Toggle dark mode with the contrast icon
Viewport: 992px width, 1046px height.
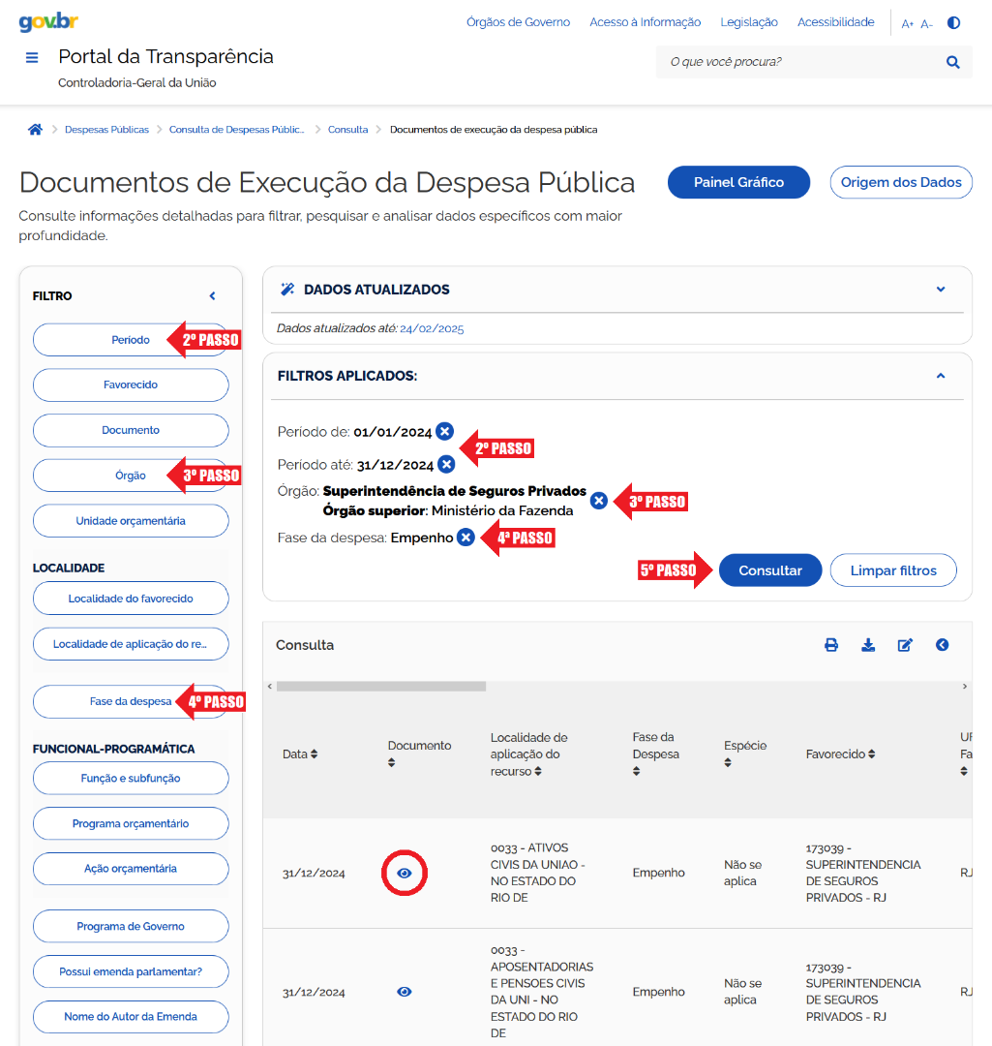tap(953, 21)
